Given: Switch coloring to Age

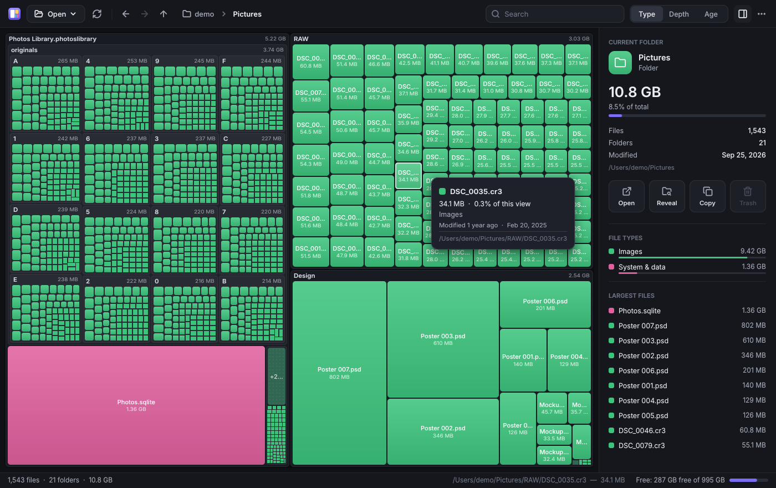Looking at the screenshot, I should [x=711, y=14].
